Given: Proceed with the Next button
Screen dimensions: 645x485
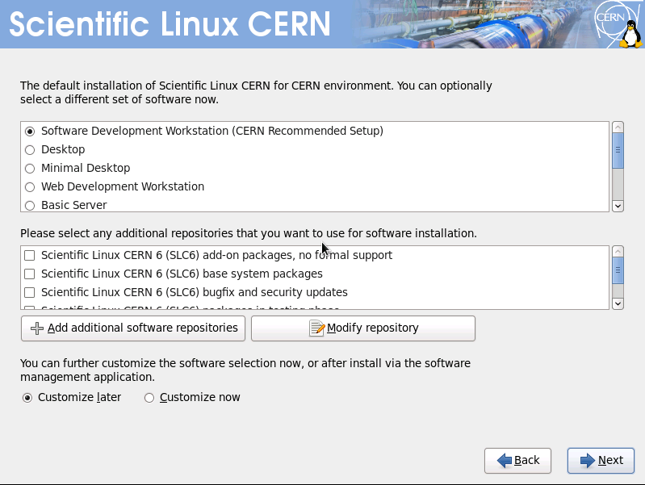Looking at the screenshot, I should [x=601, y=460].
